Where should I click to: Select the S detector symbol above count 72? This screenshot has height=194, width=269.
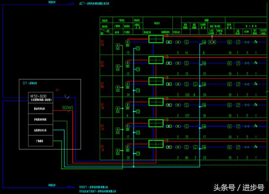click(x=187, y=126)
